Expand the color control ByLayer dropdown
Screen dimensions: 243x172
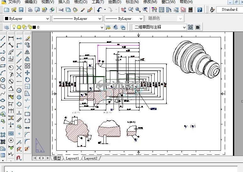(x=47, y=19)
